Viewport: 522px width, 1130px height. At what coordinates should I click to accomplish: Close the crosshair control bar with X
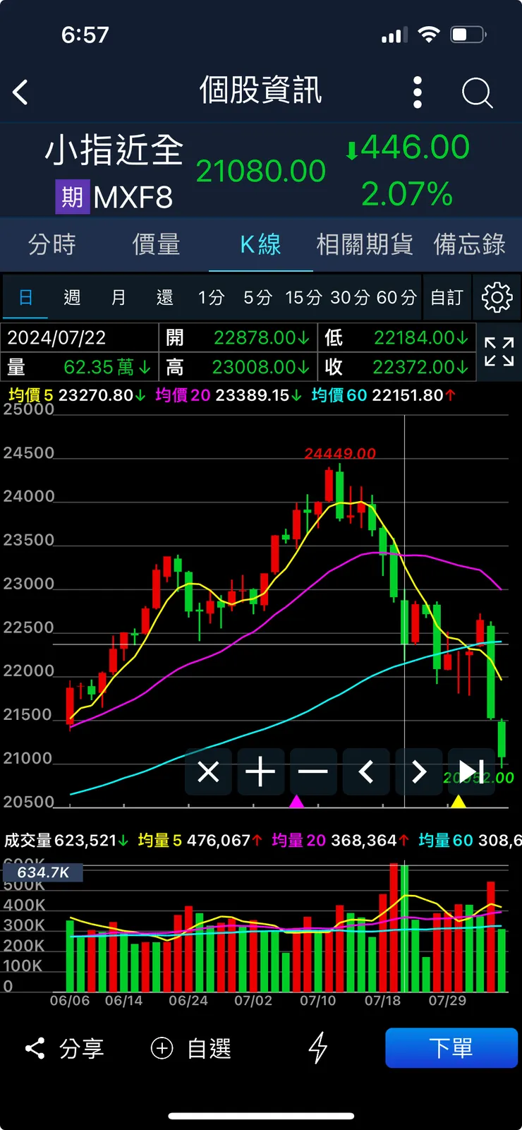[x=208, y=771]
